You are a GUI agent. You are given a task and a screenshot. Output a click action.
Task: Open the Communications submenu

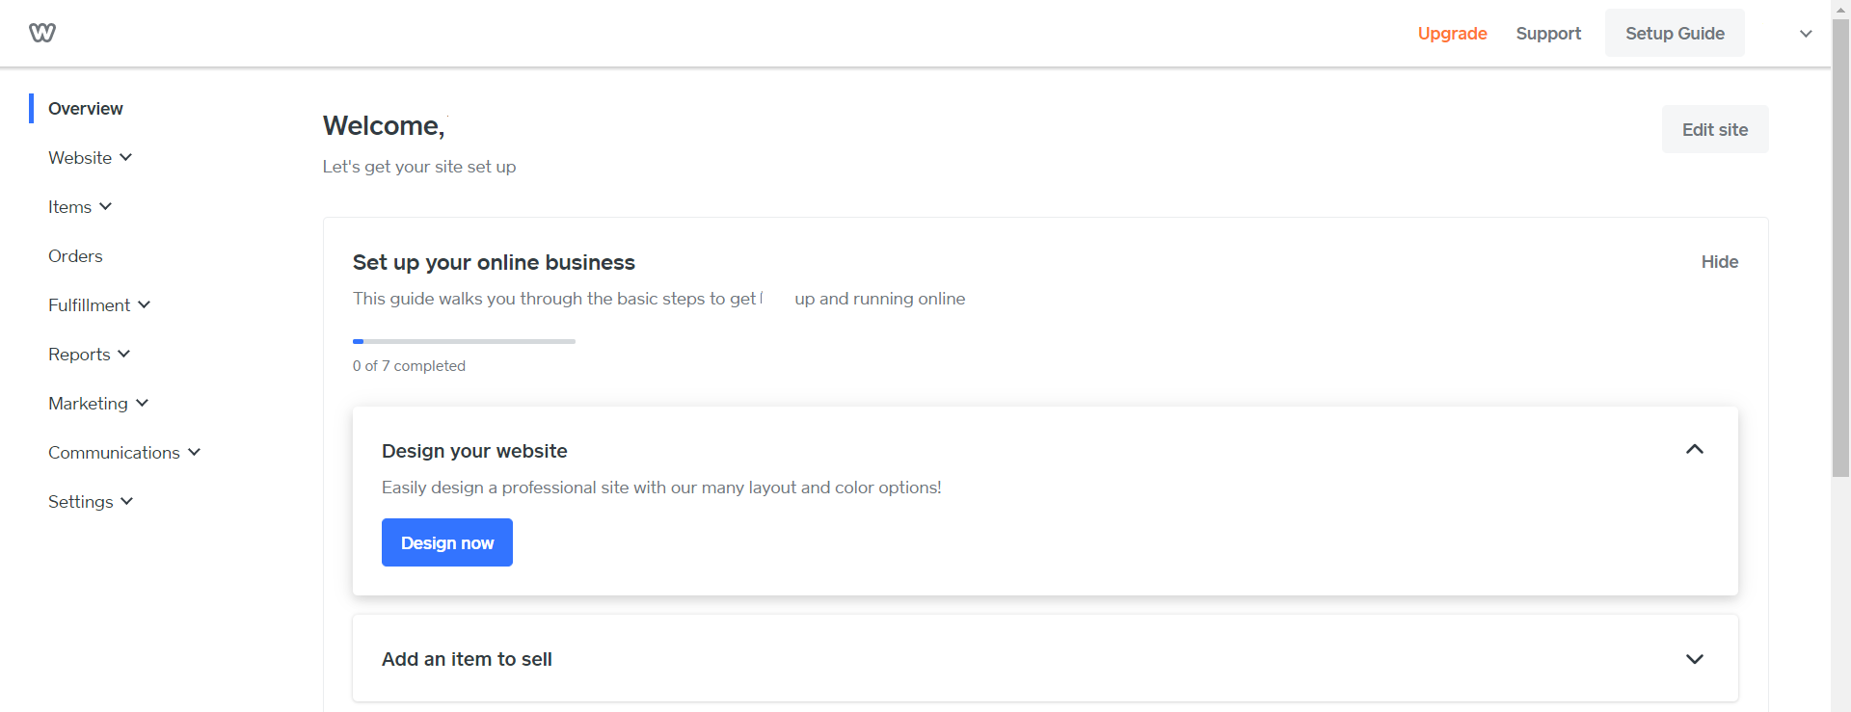[124, 453]
